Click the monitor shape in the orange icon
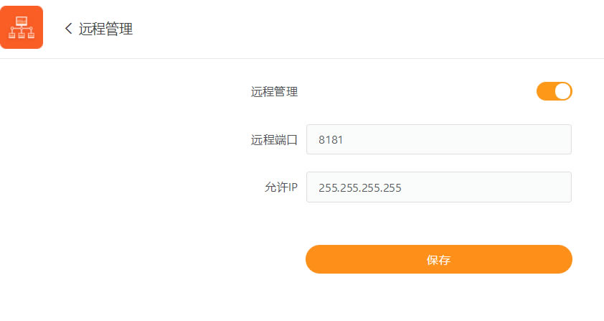 [x=22, y=21]
